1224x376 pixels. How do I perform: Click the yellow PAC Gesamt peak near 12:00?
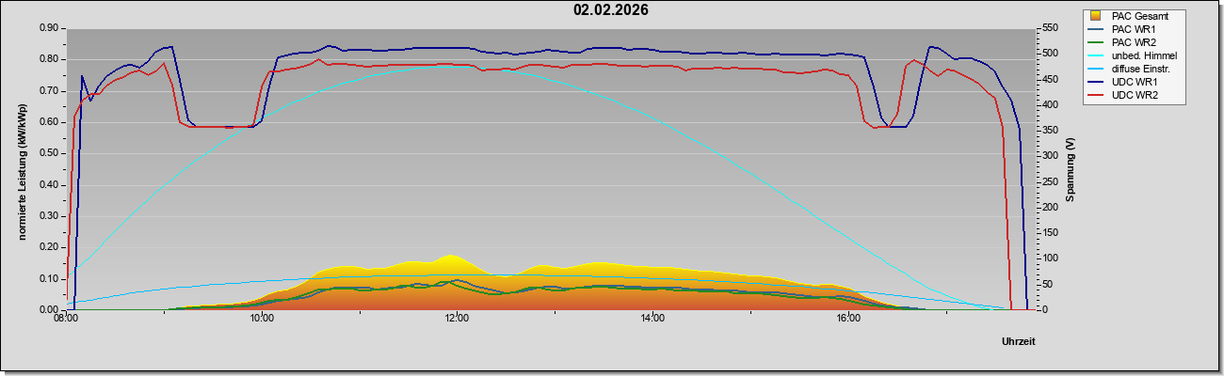coord(451,260)
